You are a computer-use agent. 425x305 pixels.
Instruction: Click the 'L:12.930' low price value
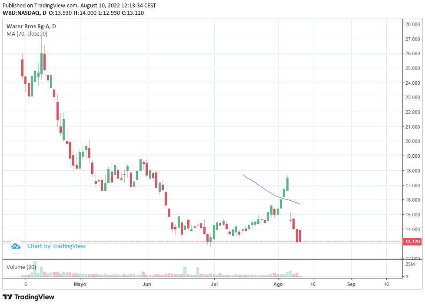[109, 13]
